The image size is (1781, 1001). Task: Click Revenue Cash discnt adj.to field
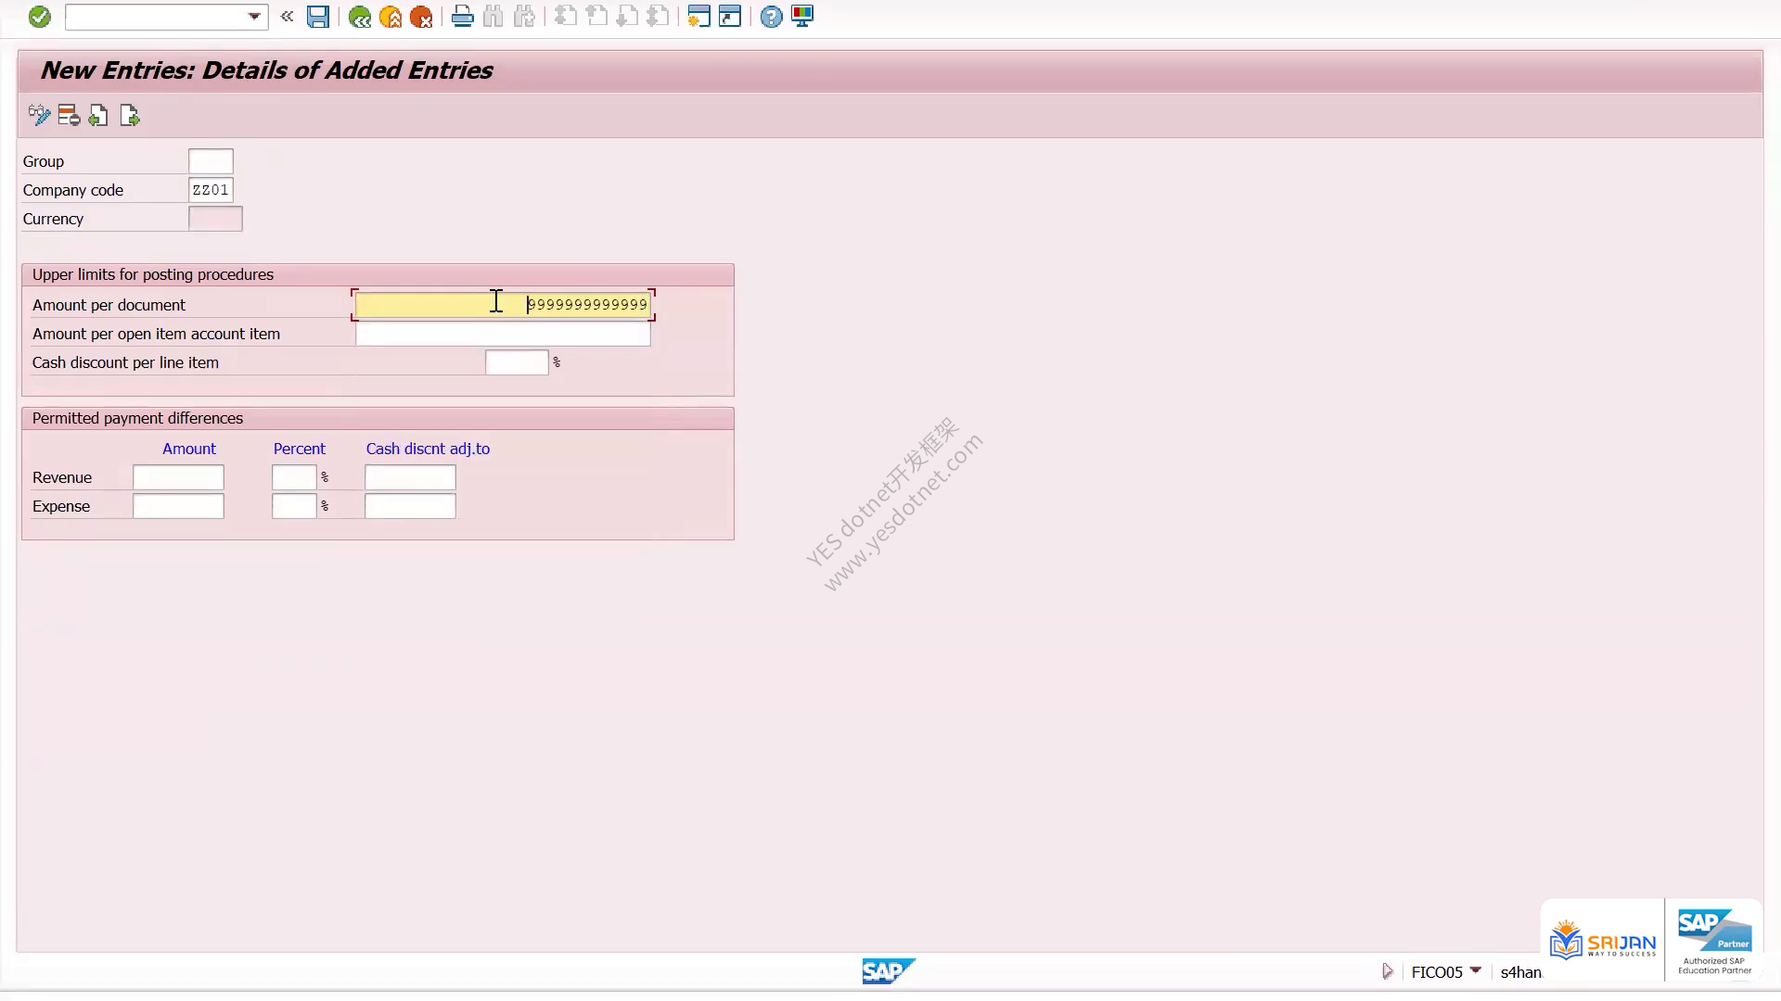pyautogui.click(x=410, y=477)
